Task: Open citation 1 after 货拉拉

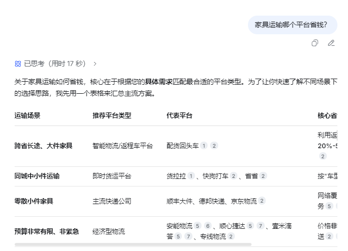Action: [x=191, y=176]
